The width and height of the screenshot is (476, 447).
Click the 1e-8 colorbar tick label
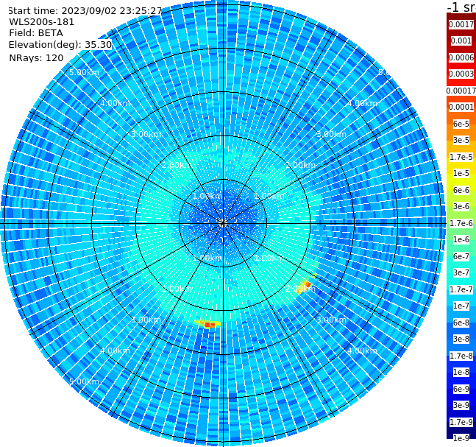click(x=461, y=372)
